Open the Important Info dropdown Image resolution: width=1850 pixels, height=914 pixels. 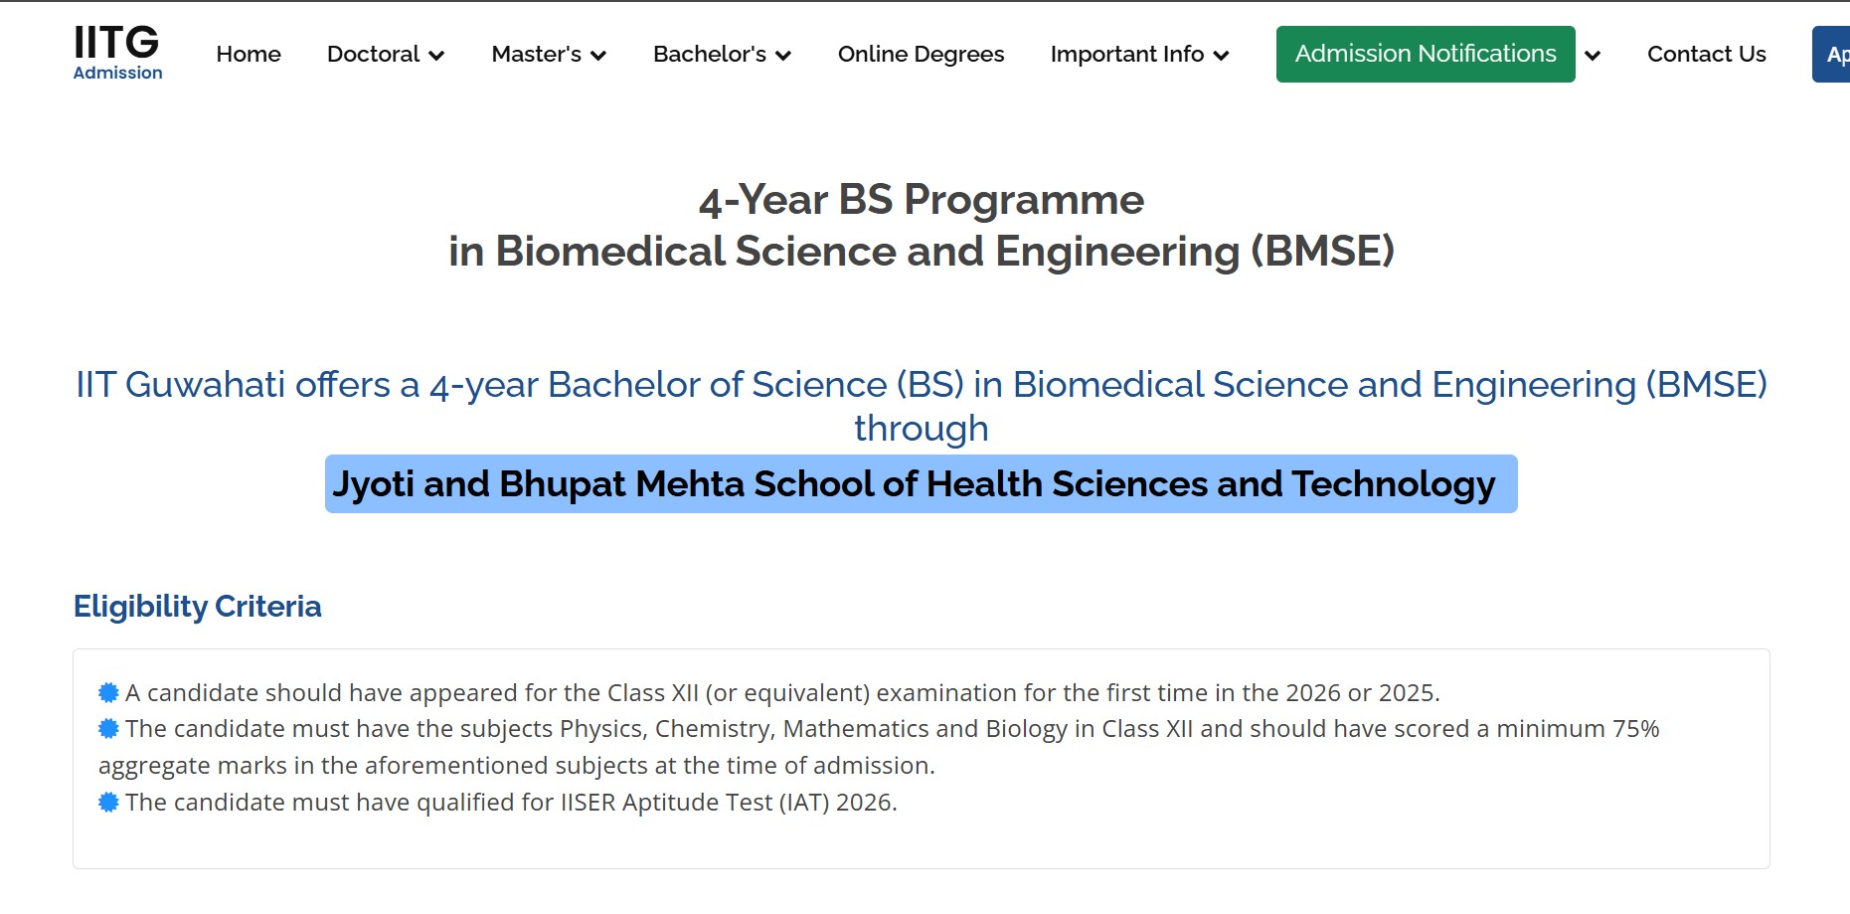pyautogui.click(x=1139, y=55)
